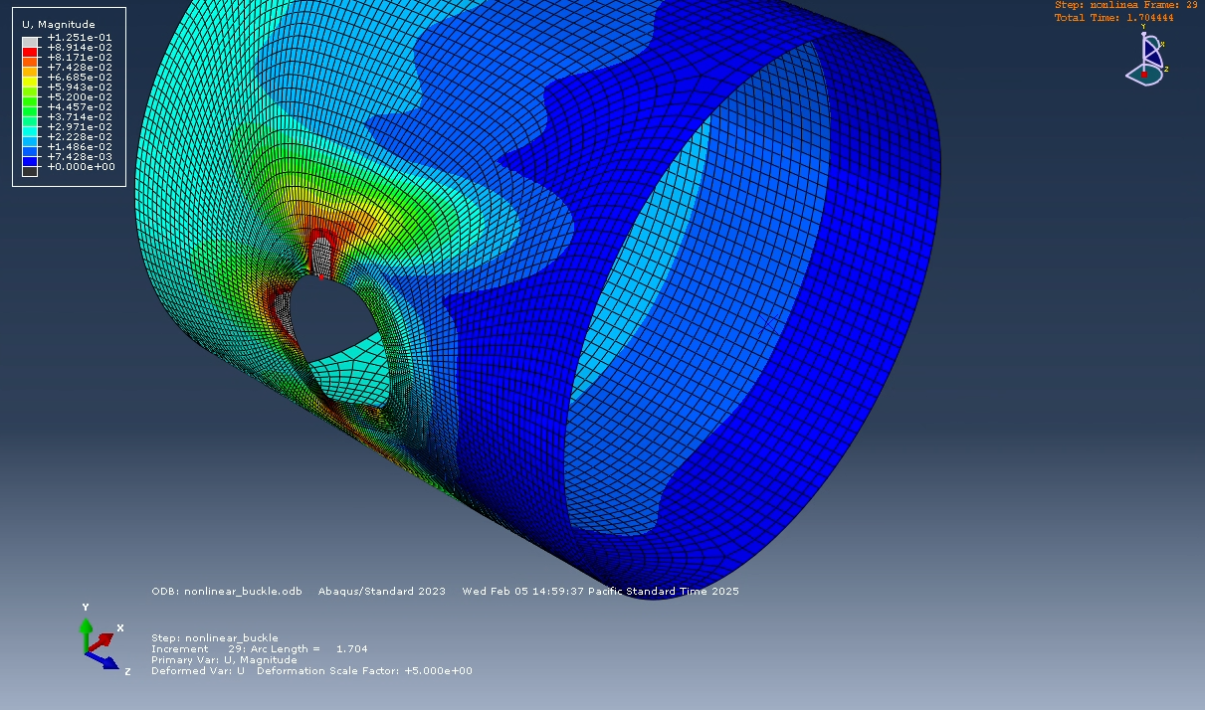Select the green Y arrow in the corner triad
The image size is (1205, 710).
[87, 624]
